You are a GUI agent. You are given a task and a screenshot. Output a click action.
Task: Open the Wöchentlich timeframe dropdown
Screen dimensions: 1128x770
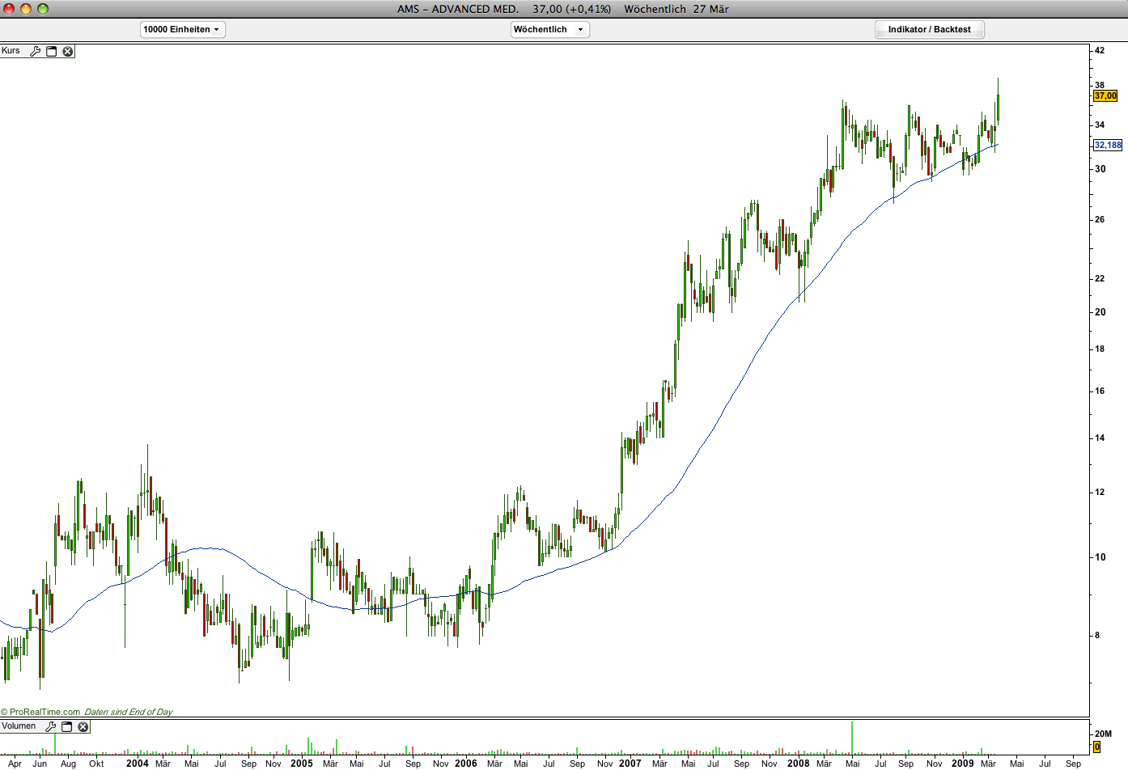click(x=550, y=29)
